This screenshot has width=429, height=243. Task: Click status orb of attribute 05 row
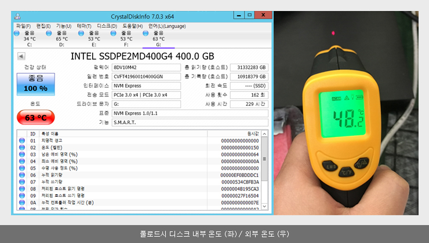pos(22,168)
